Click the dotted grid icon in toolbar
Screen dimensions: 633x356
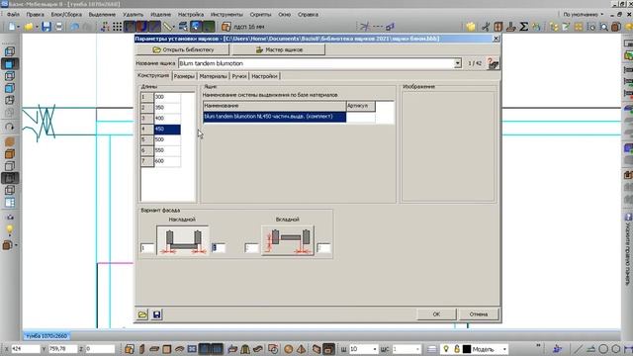pos(117,27)
